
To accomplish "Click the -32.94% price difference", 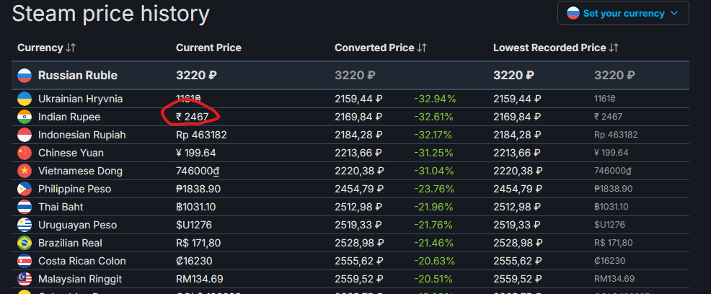I will (x=435, y=99).
